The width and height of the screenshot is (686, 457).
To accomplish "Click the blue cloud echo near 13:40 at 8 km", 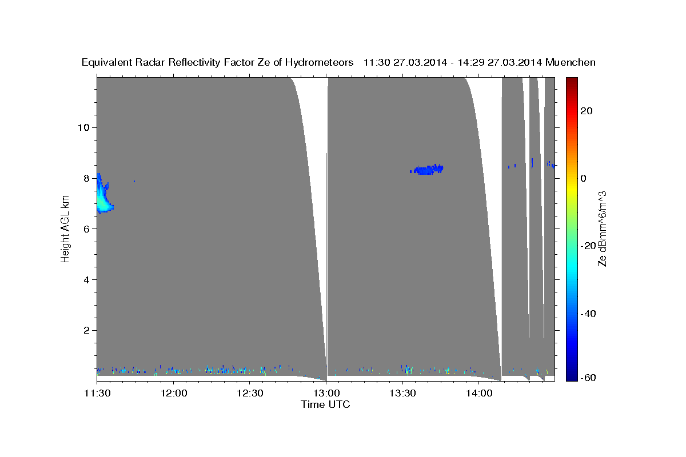I will click(427, 169).
